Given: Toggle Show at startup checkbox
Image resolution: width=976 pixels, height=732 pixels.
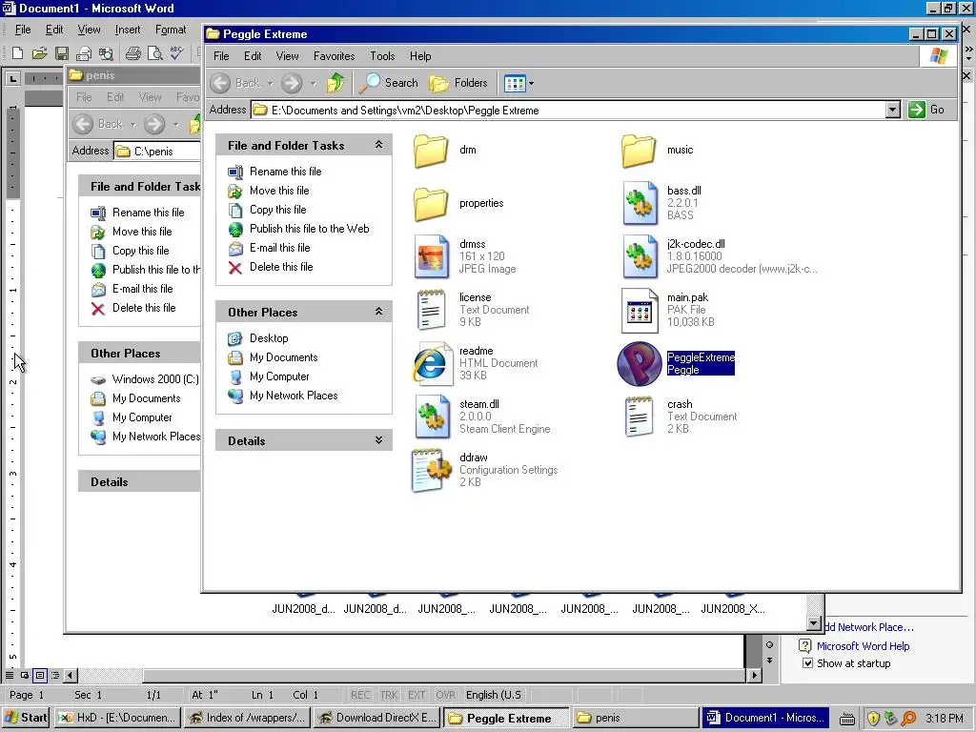Looking at the screenshot, I should (807, 663).
